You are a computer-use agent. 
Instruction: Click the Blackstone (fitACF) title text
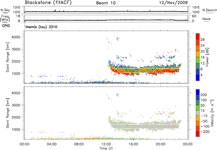[48, 2]
